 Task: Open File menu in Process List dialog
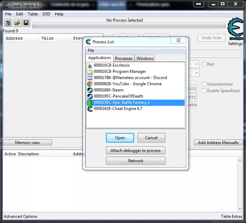[91, 51]
